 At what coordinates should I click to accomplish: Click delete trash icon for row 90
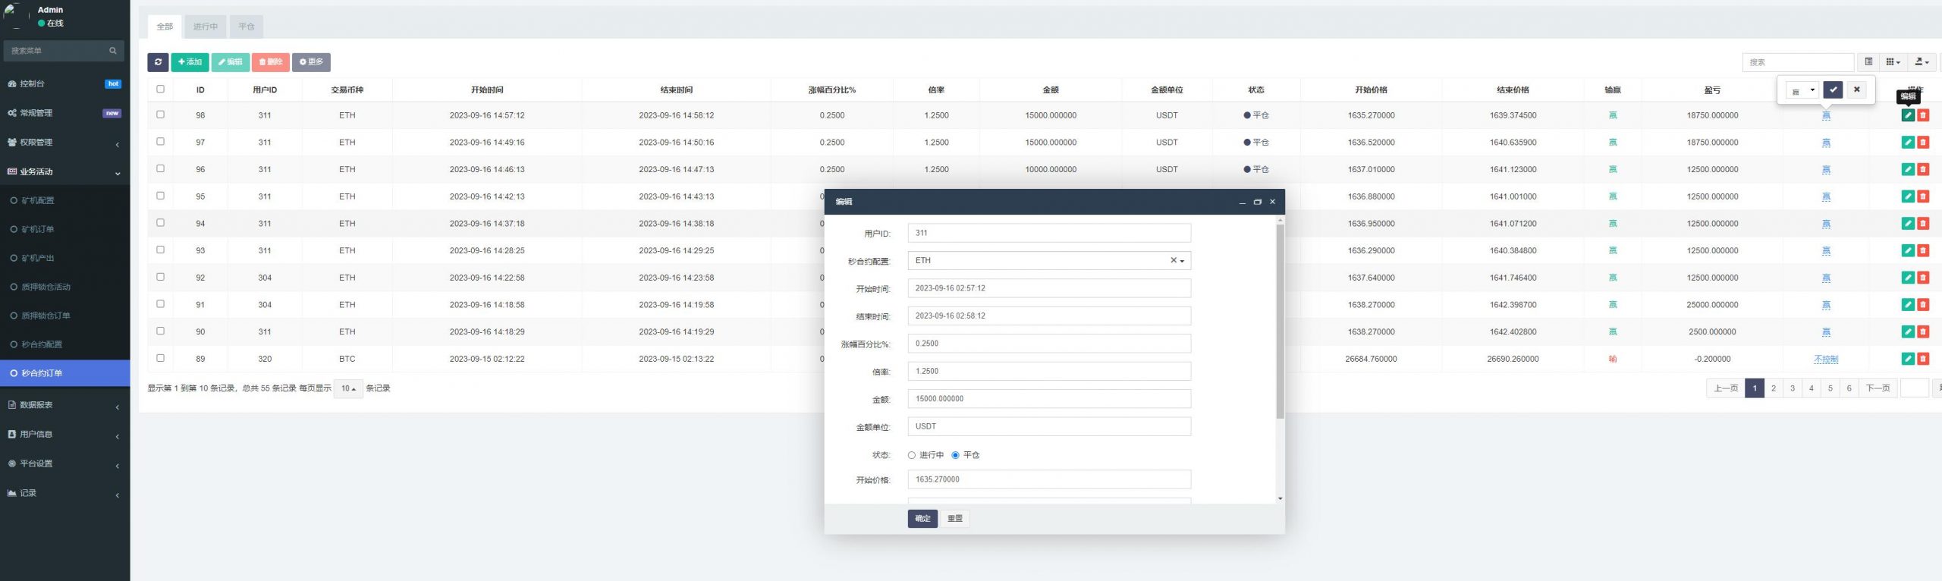1923,331
